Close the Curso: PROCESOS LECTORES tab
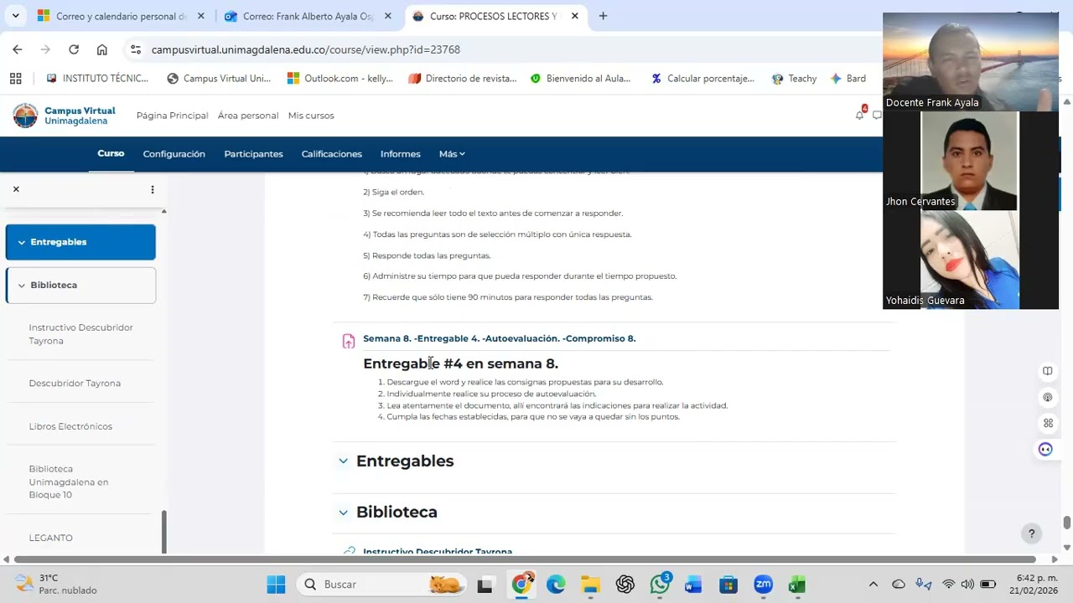Screen dimensions: 1073x603 tap(575, 16)
